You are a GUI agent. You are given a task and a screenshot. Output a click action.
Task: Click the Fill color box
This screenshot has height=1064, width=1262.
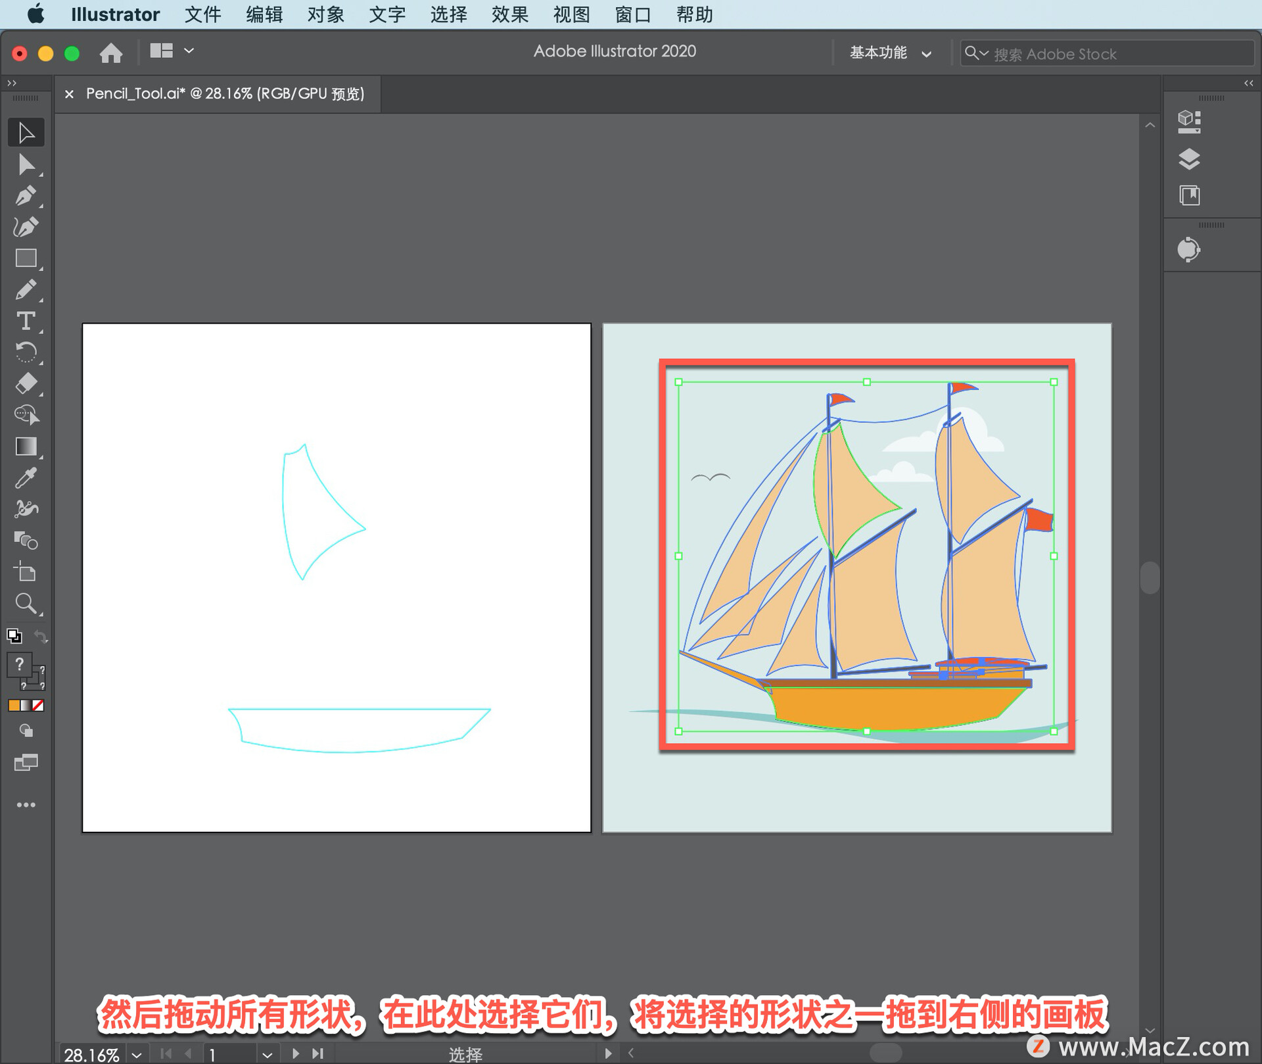point(19,665)
